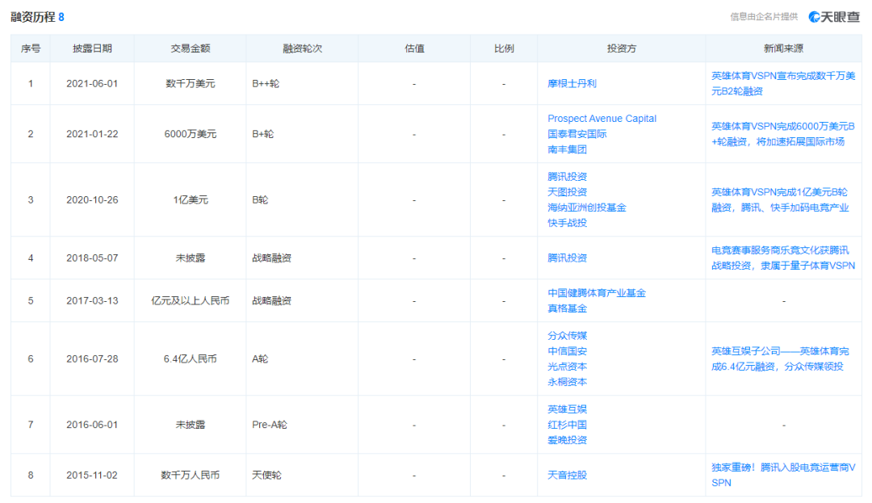Select date cell 2016-06-01
Screen dimensions: 872x503
coord(92,425)
